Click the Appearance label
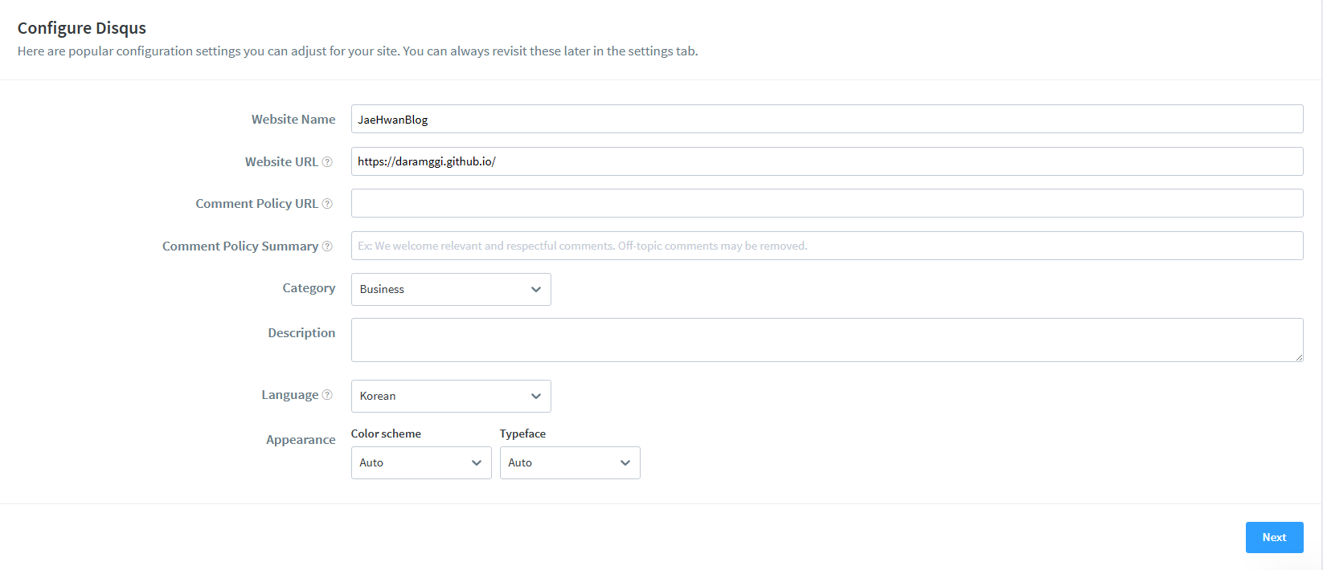Viewport: 1323px width, 570px height. (301, 440)
